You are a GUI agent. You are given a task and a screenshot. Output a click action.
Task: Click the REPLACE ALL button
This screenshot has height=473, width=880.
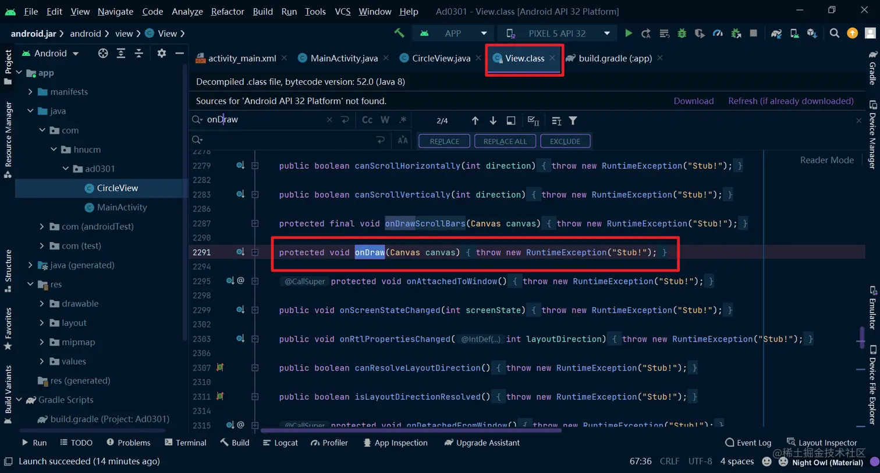[x=505, y=141]
